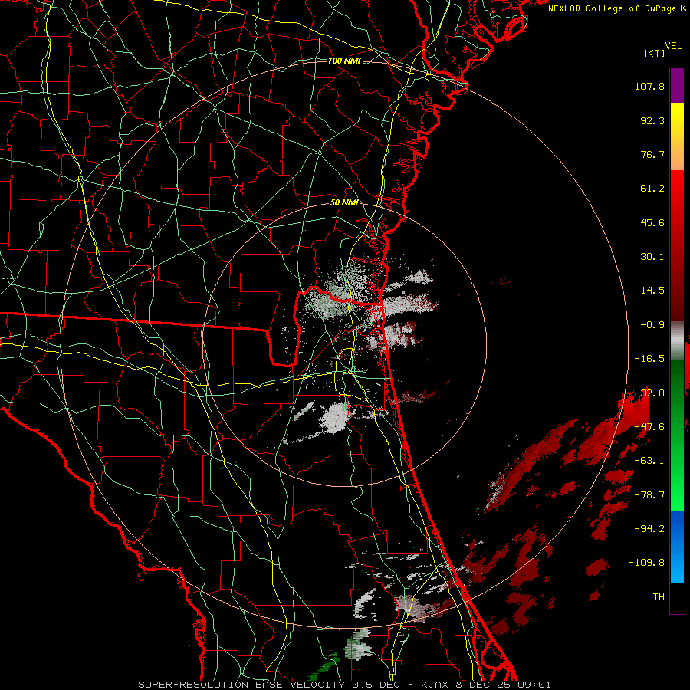The image size is (690, 690).
Task: Select the 50 NMI range ring label
Action: point(344,203)
